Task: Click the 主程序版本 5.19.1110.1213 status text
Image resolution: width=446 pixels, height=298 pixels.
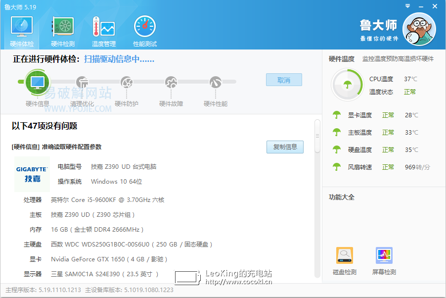Action: (43, 290)
